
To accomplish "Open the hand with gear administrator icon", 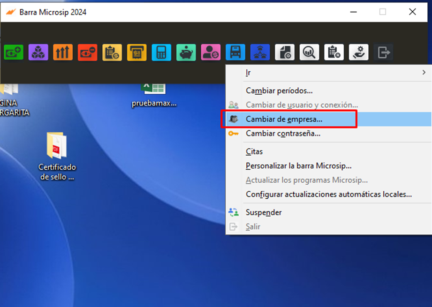I will tap(359, 52).
